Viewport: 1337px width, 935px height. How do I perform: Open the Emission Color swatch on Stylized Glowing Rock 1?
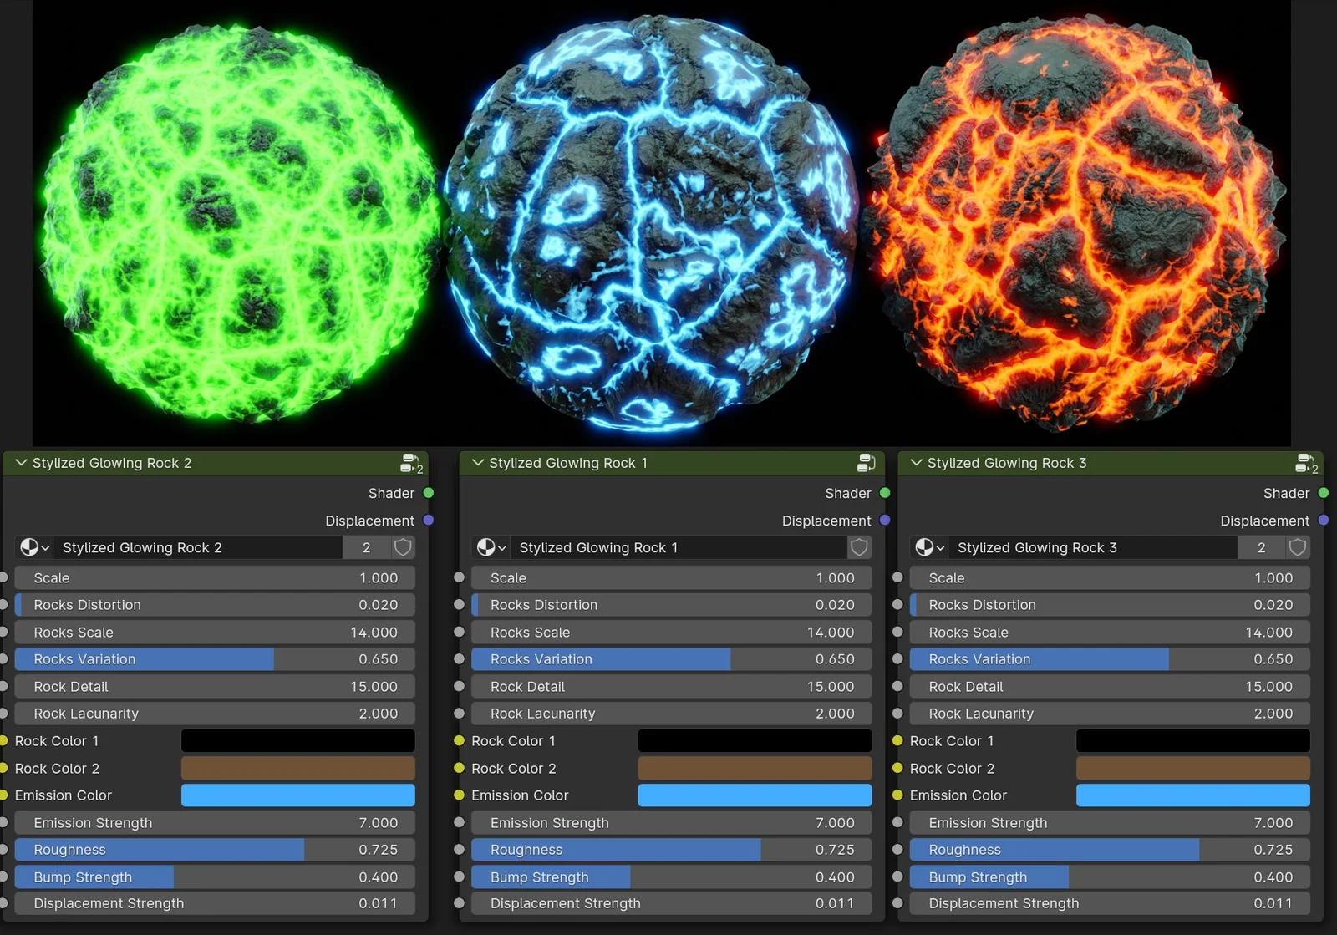pos(754,795)
